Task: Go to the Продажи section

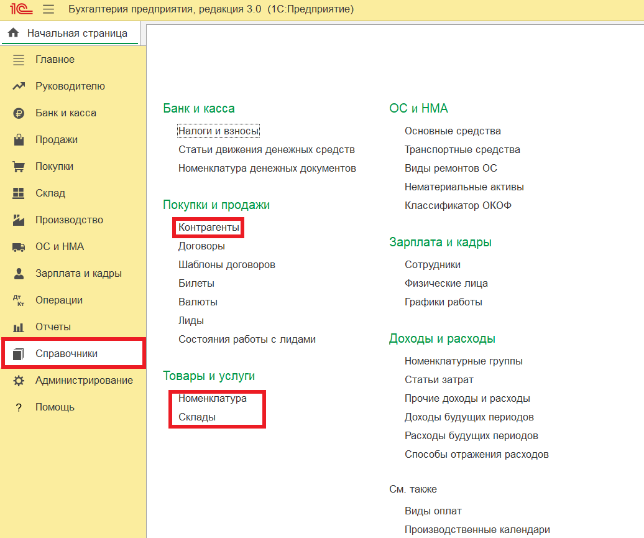Action: point(57,140)
